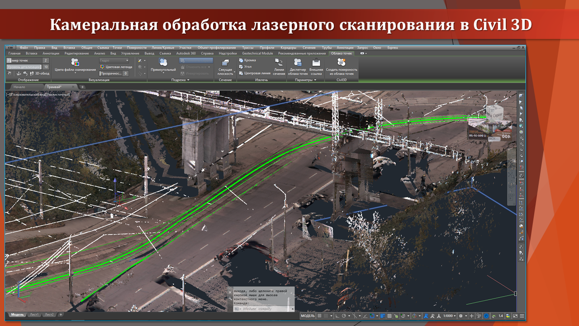This screenshot has height=326, width=579.
Task: Expand the Секущая плоскость dropdown arrow
Action: [x=235, y=71]
